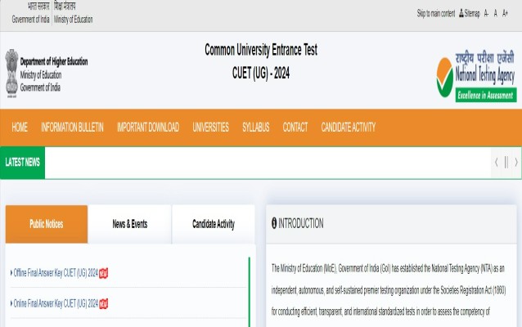
Task: Open UNIVERSITIES menu item
Action: pos(211,127)
